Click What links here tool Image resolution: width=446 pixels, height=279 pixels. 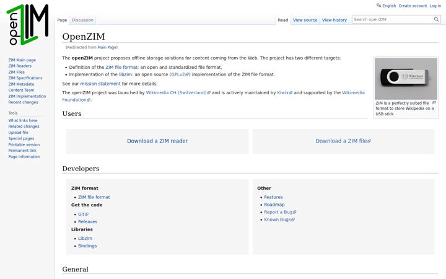tap(23, 120)
